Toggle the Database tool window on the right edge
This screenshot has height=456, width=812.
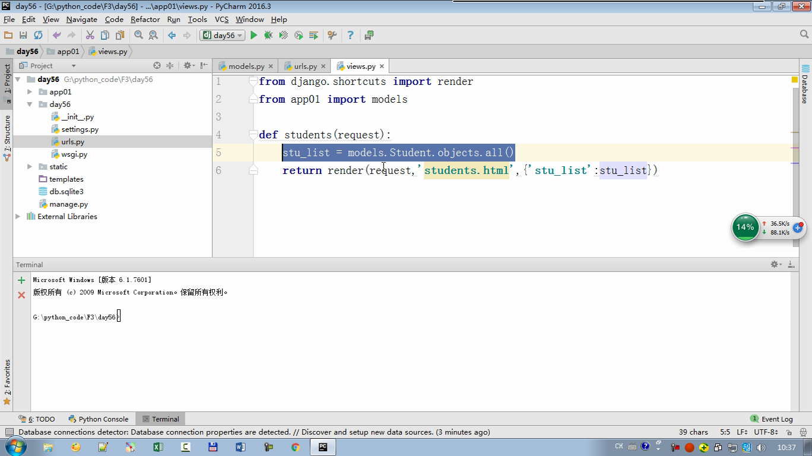pyautogui.click(x=805, y=84)
